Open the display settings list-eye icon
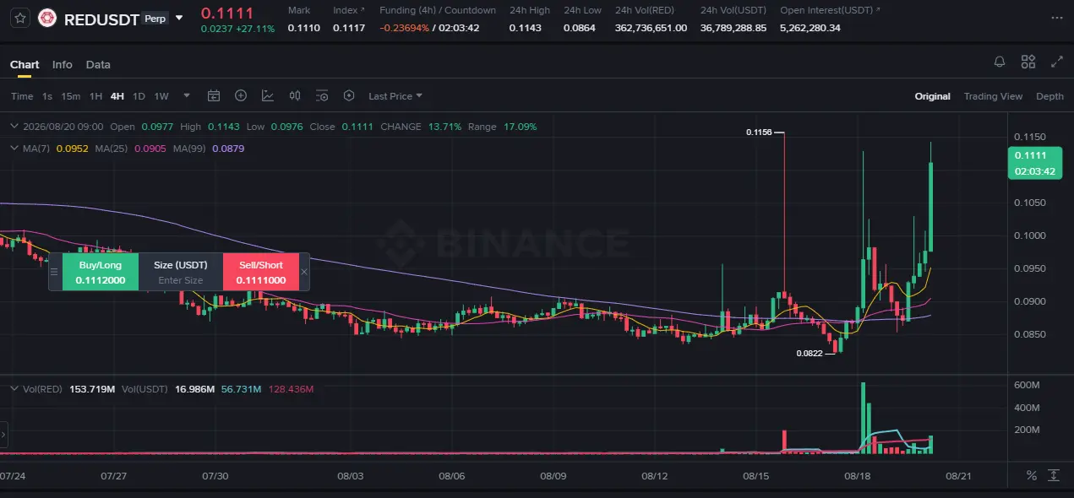 322,96
